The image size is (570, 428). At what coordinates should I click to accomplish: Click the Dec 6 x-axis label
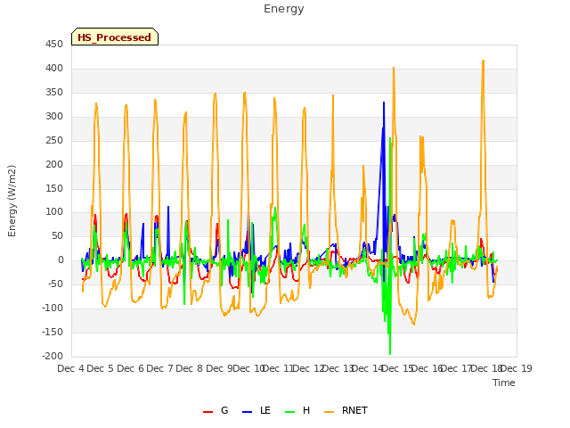pos(130,368)
